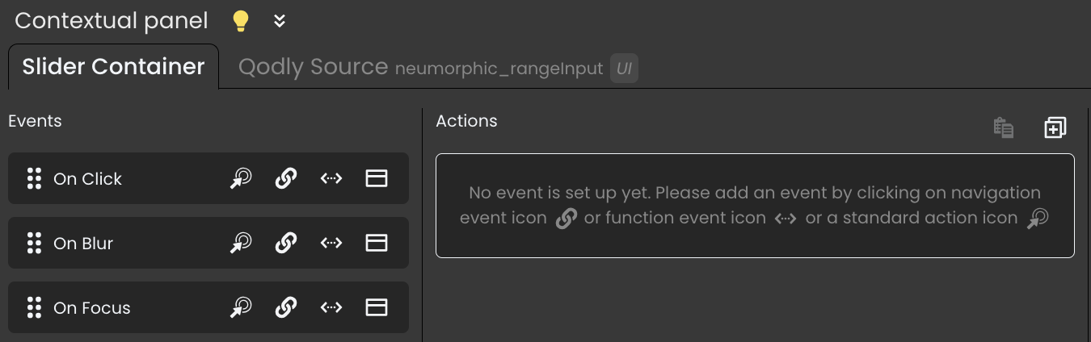This screenshot has height=342, width=1091.
Task: Add function action to On Click event
Action: coord(331,178)
